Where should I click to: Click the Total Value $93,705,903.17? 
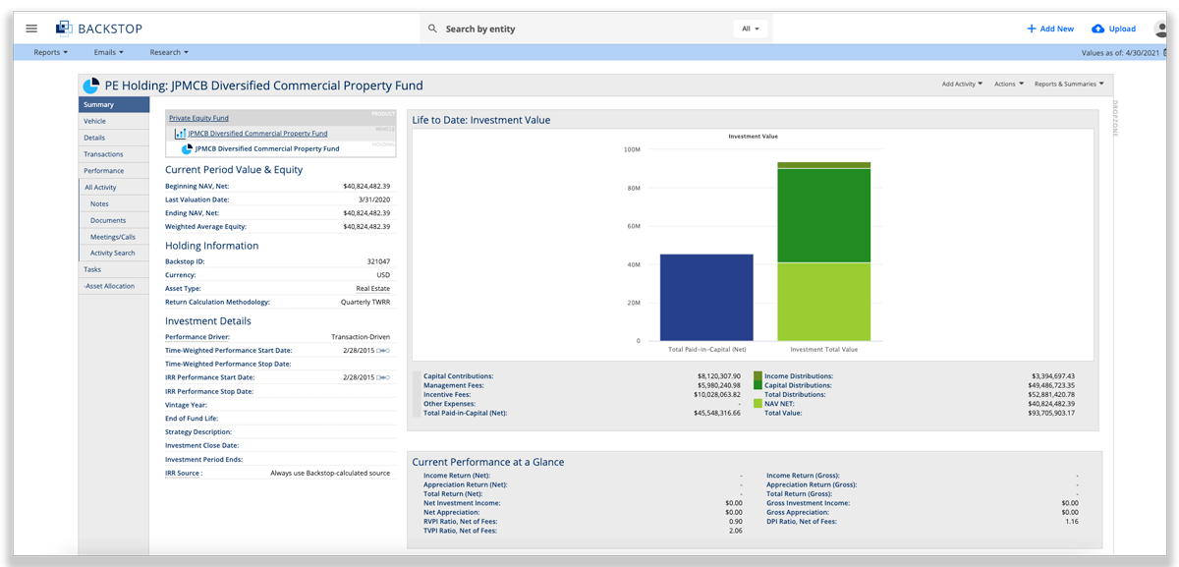pos(1051,413)
